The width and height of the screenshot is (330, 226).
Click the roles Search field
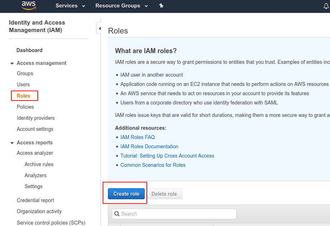click(x=174, y=214)
